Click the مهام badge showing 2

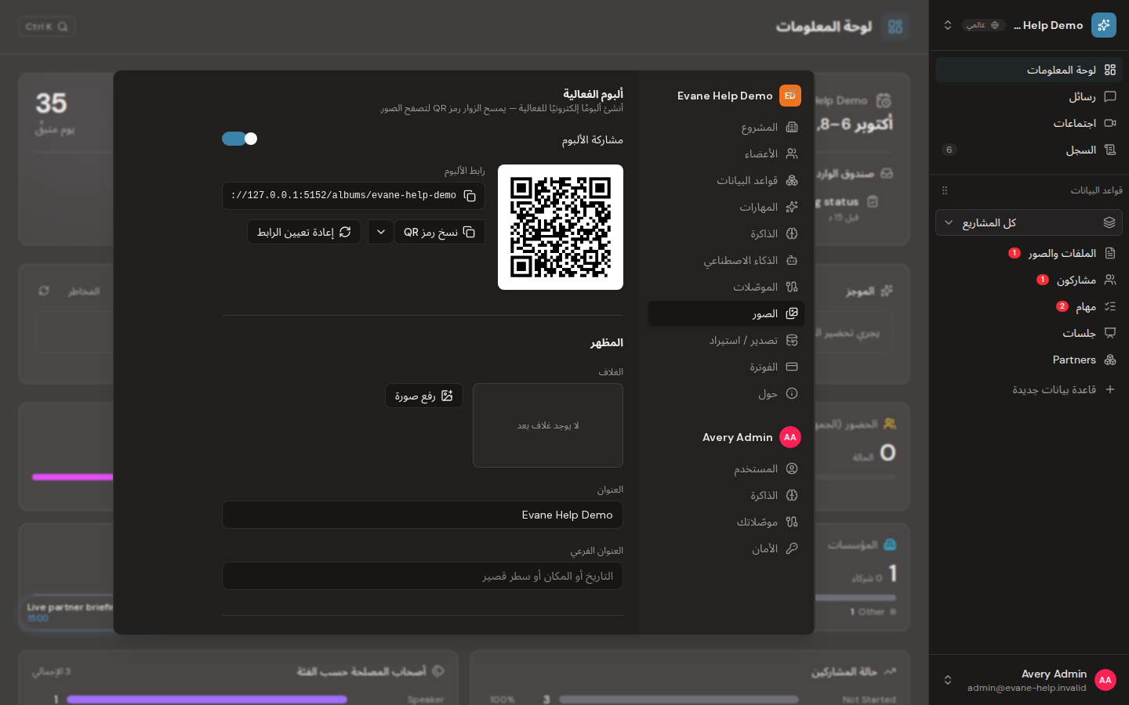pos(1062,306)
